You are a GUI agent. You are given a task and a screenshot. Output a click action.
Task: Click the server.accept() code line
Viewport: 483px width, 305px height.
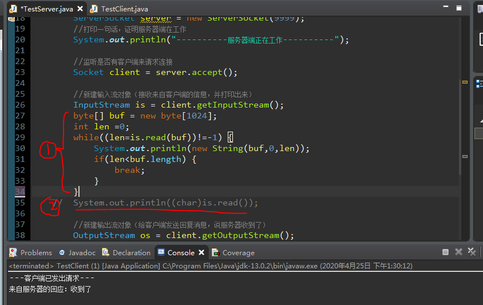point(155,73)
